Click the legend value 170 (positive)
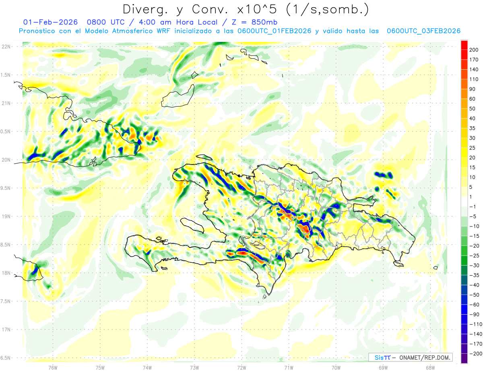Screen dimensions: 483x373 474,60
